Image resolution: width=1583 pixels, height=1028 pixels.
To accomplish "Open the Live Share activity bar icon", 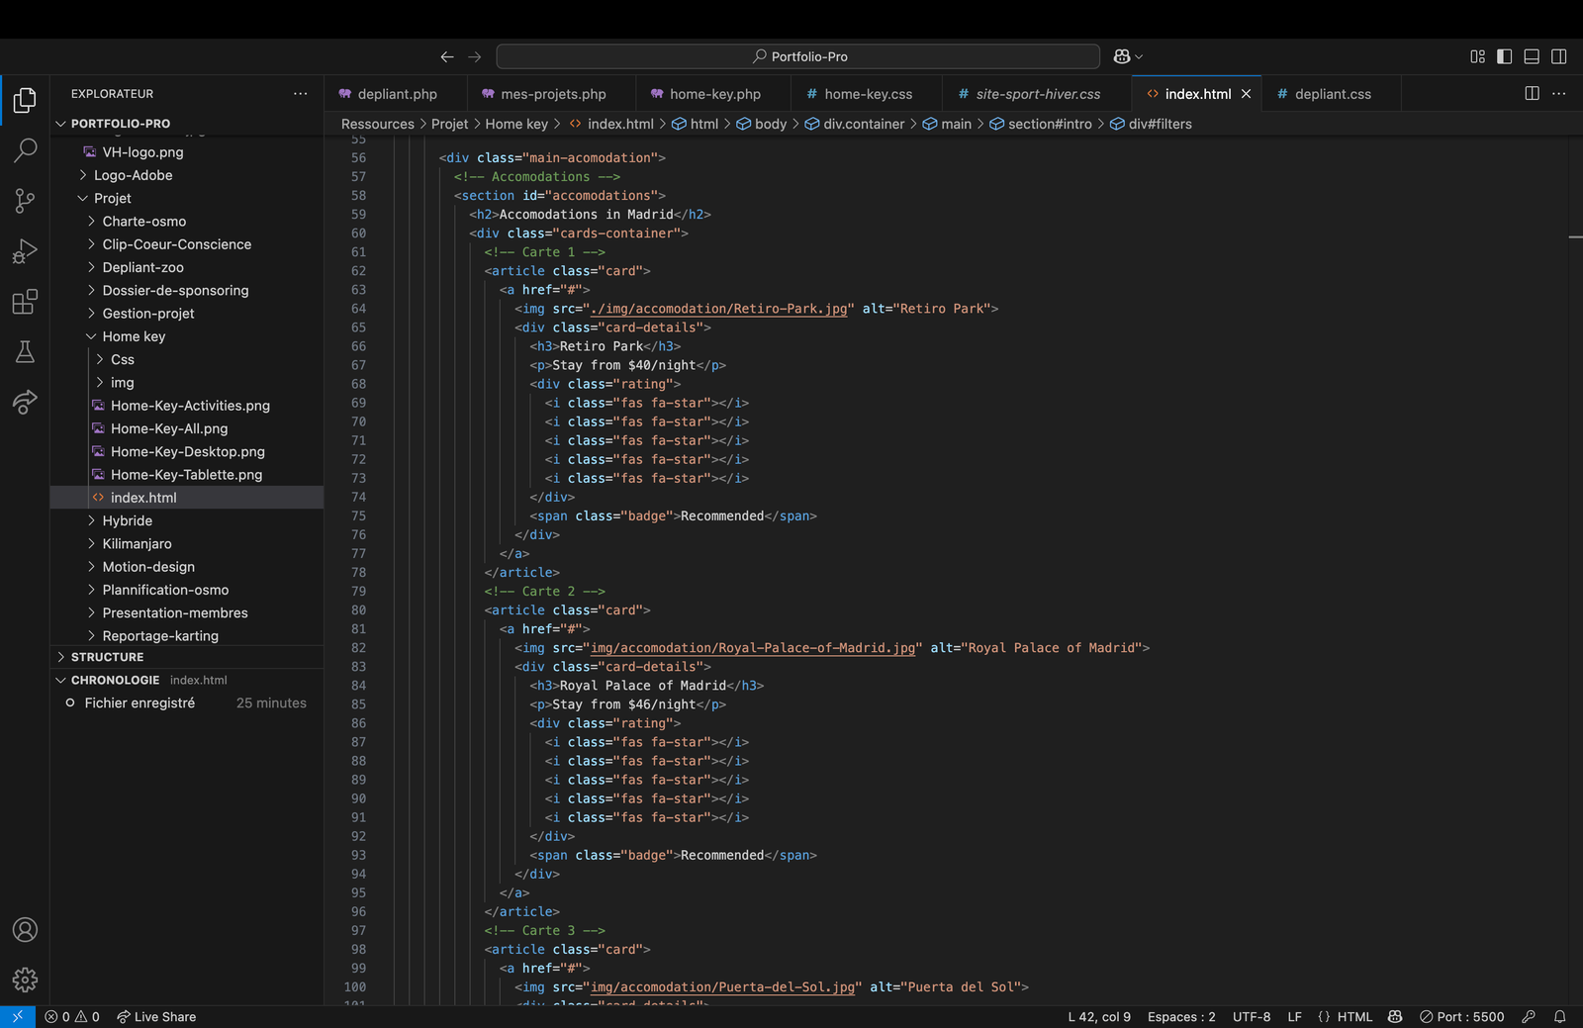I will (25, 402).
